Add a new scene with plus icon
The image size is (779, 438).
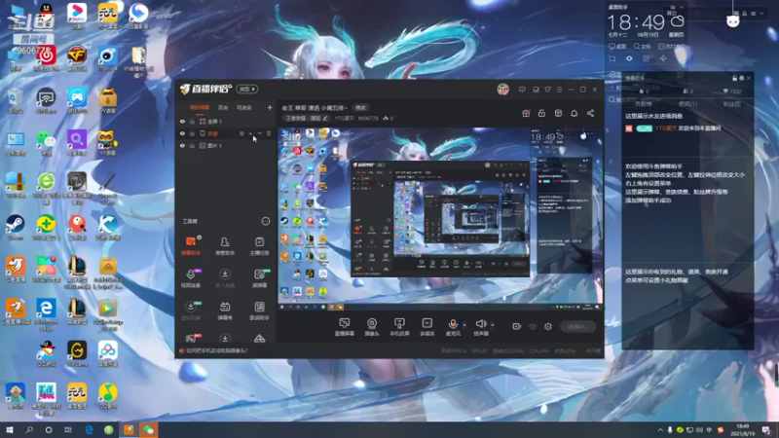click(x=270, y=107)
